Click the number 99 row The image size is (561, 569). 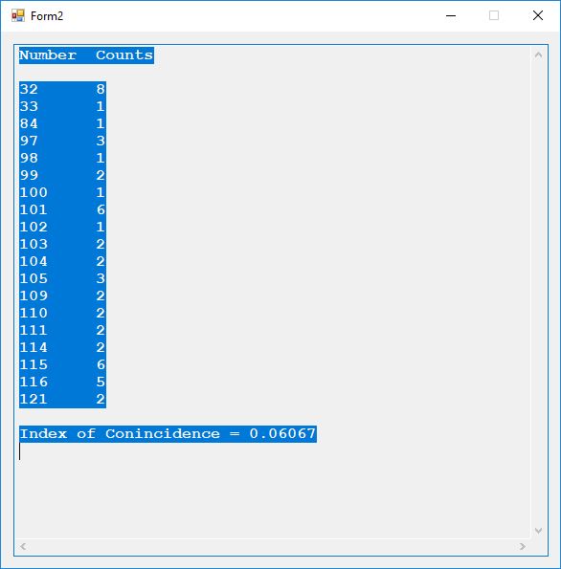[62, 175]
